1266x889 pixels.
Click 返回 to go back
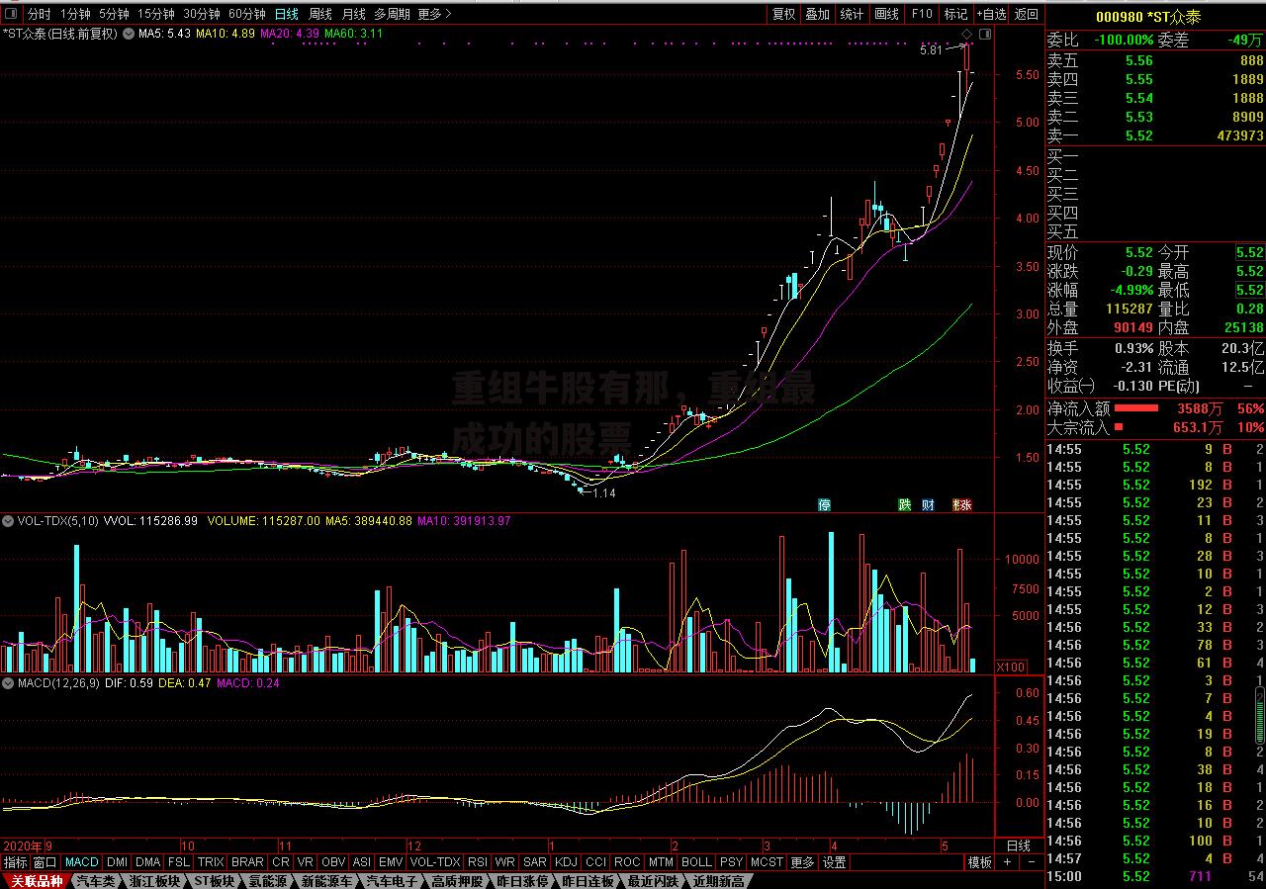click(x=1027, y=14)
